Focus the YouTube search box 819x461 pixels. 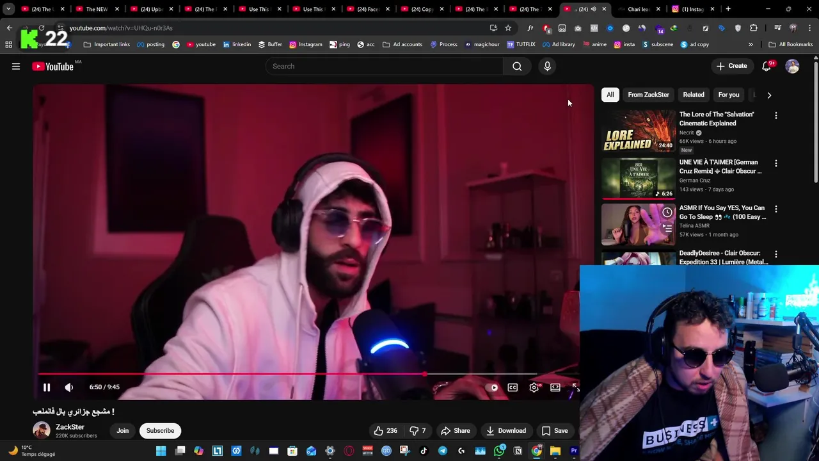[x=384, y=66]
